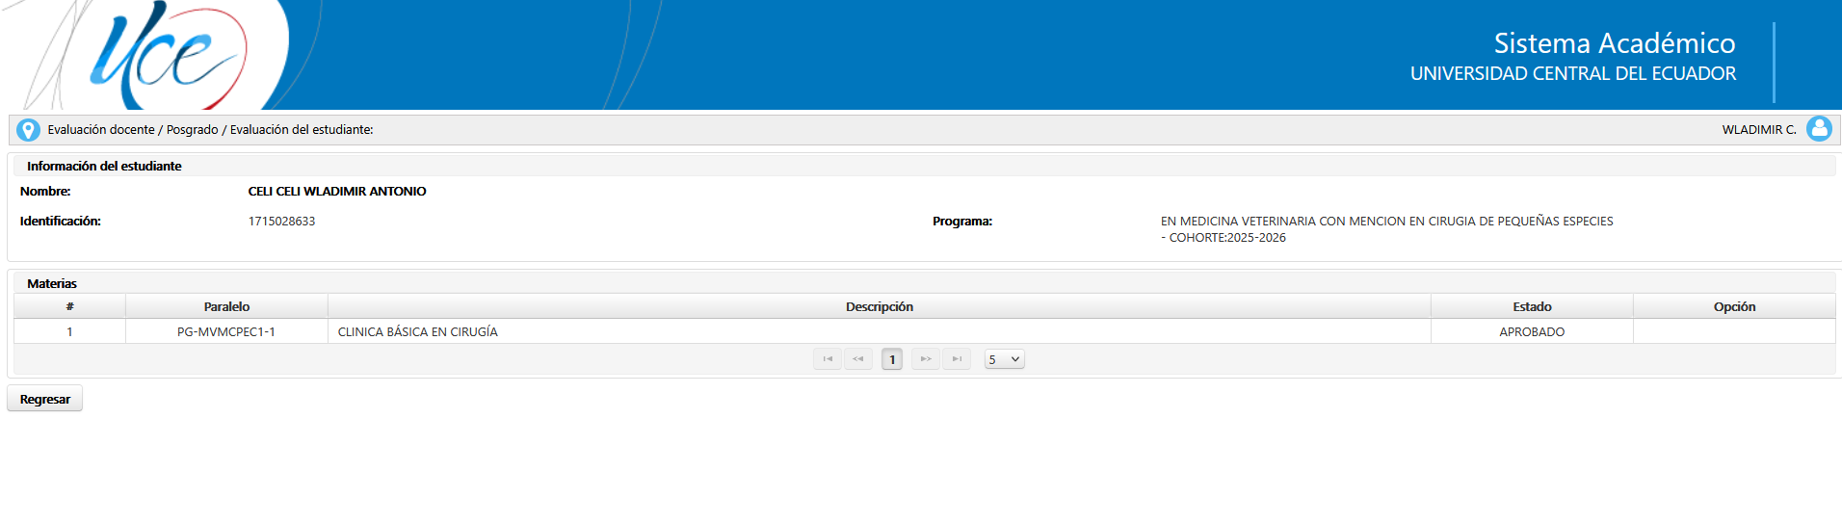Click the identification number 1715028633

281,222
